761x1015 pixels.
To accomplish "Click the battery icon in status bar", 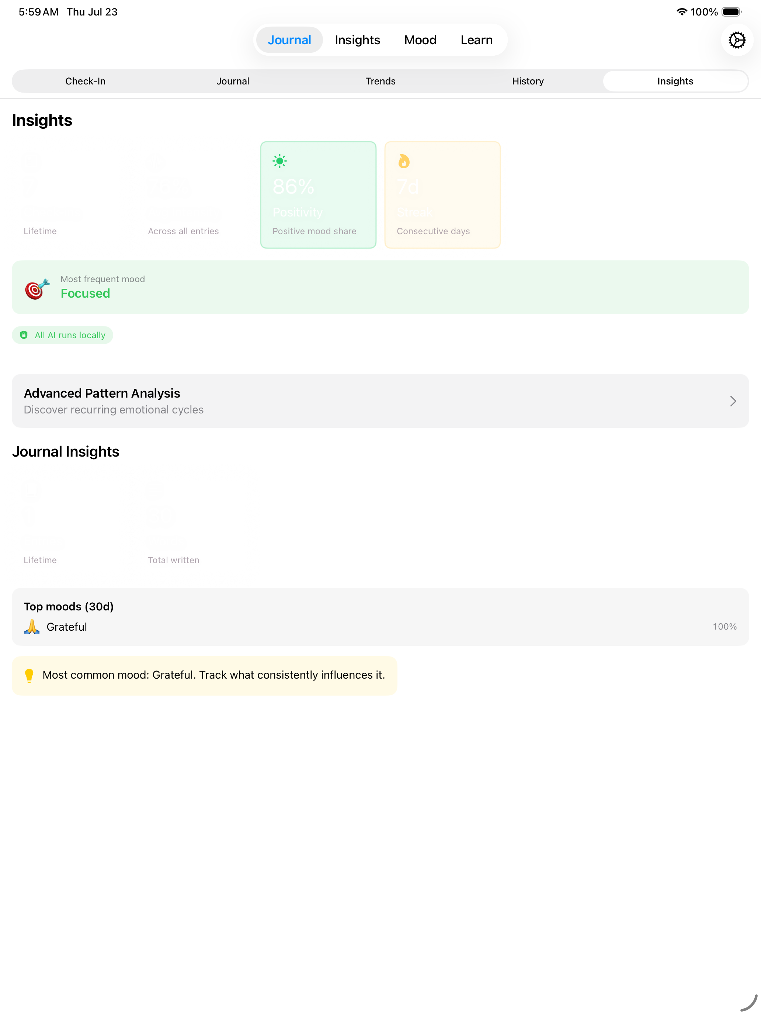I will coord(732,12).
